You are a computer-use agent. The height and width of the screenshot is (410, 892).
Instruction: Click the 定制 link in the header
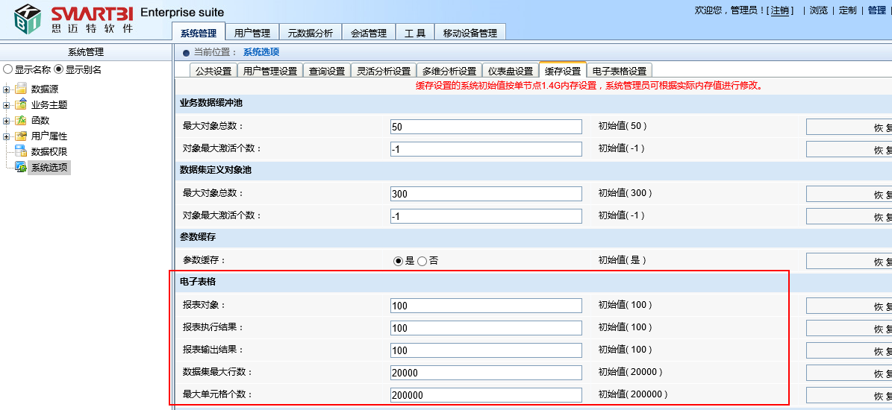click(x=848, y=10)
